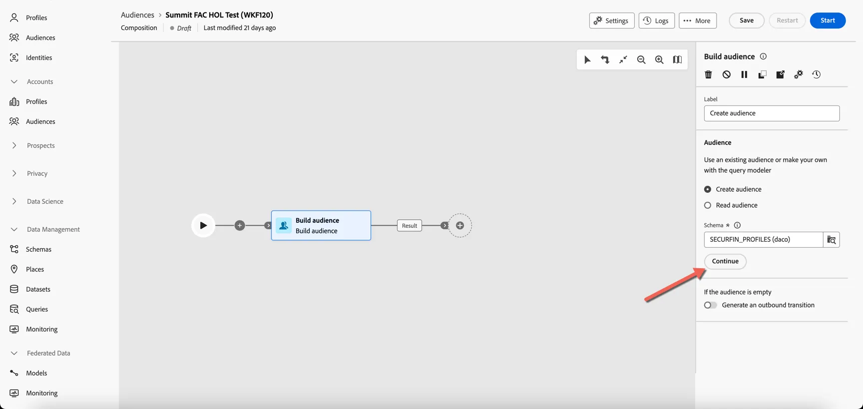863x409 pixels.
Task: Open Queries in the sidebar
Action: (x=37, y=309)
